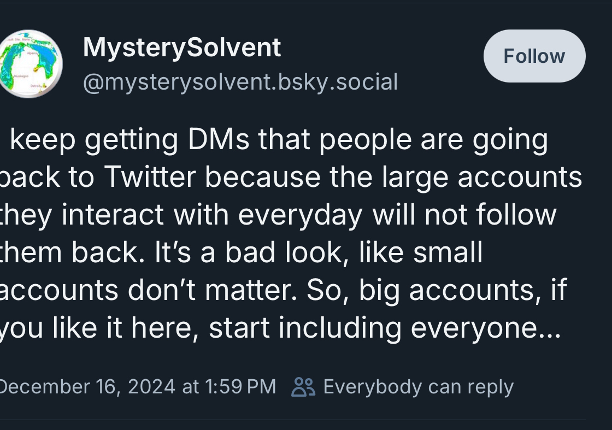Click the @mysterysolvent.bsky.social handle

click(240, 83)
